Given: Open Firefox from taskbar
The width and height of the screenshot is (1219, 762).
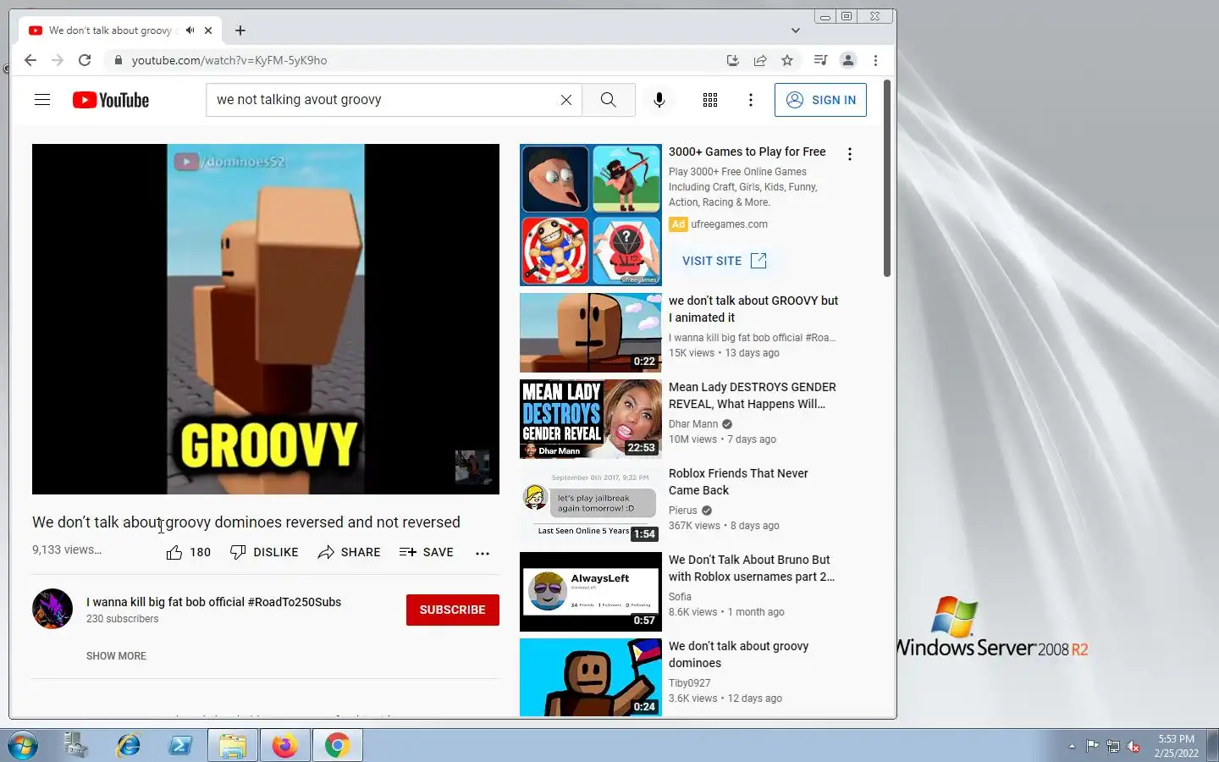Looking at the screenshot, I should click(x=284, y=746).
